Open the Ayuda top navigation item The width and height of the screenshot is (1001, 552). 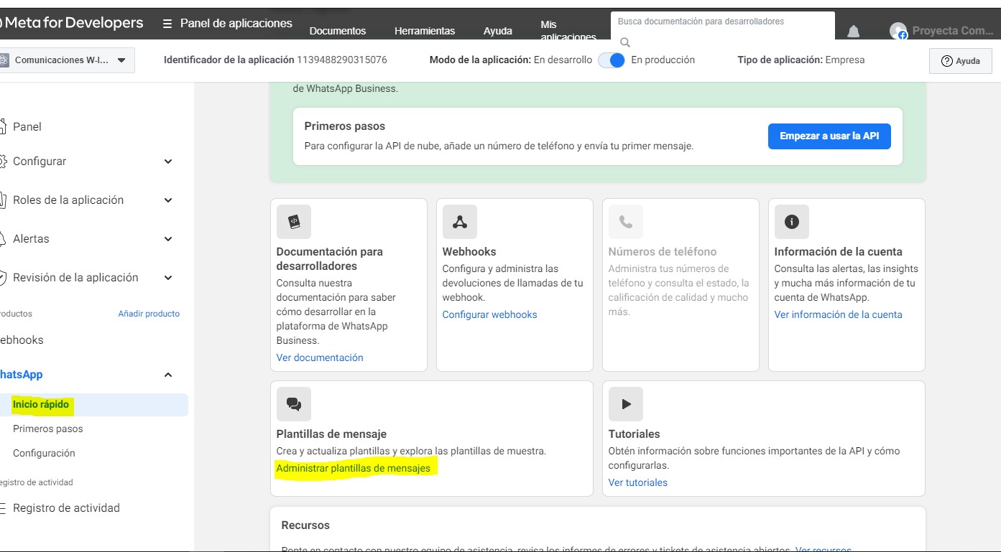[x=498, y=31]
